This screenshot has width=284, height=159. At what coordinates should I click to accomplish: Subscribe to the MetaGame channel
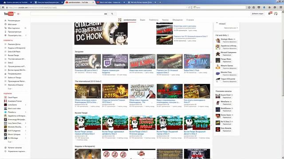(227, 104)
